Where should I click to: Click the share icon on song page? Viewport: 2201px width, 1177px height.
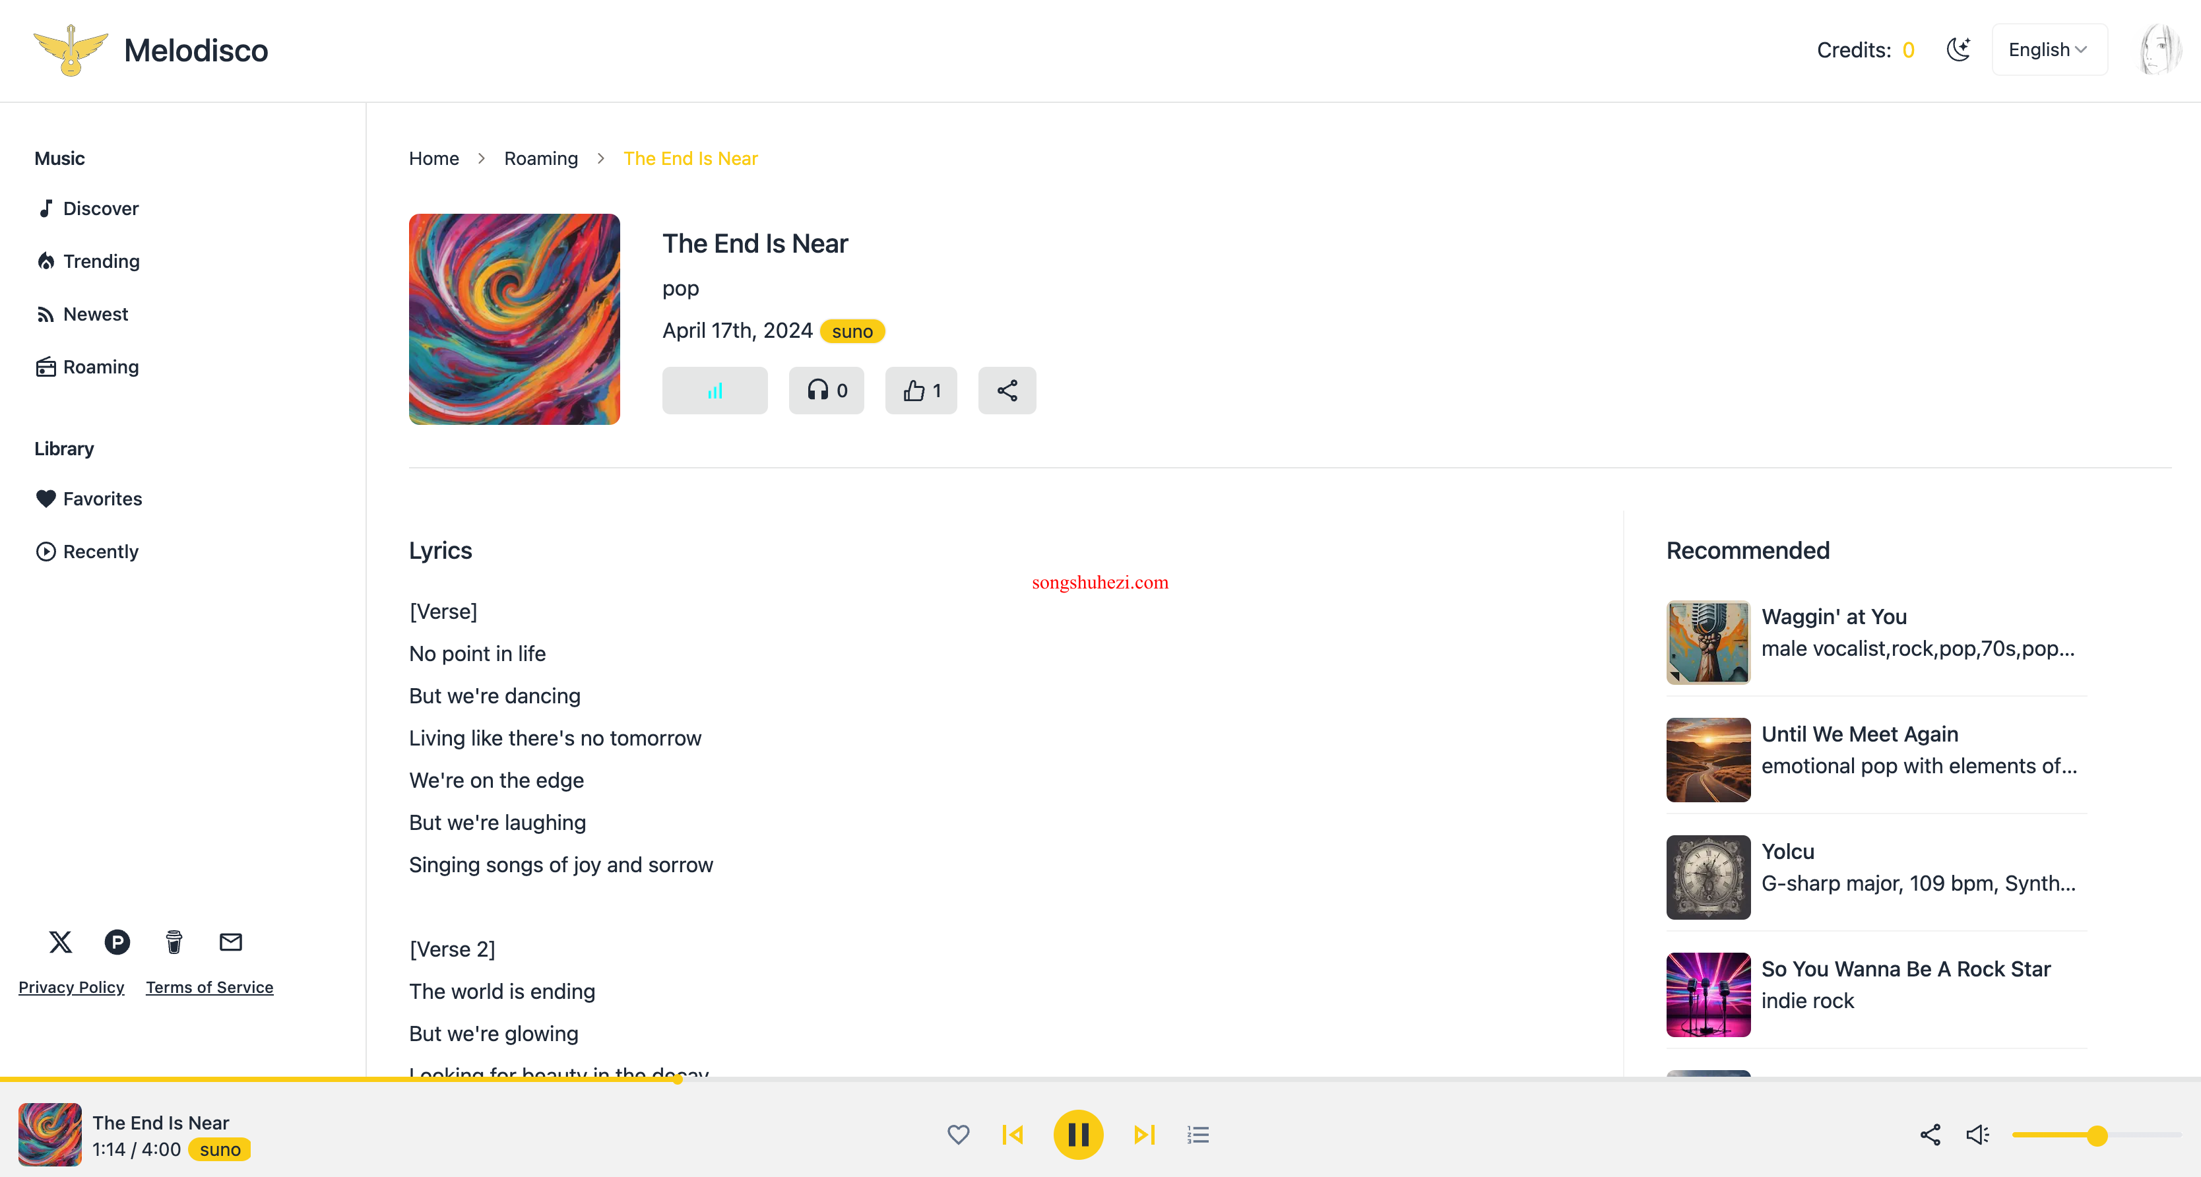(x=1007, y=390)
